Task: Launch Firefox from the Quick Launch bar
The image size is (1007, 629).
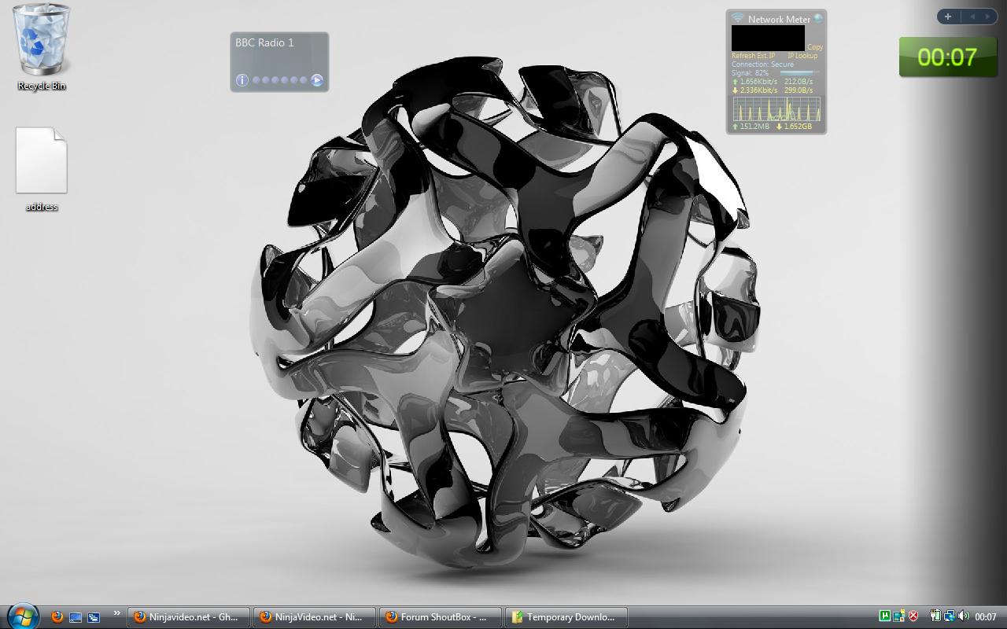Action: (57, 617)
